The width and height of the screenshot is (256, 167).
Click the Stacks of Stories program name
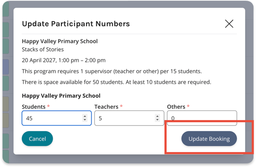(x=43, y=49)
